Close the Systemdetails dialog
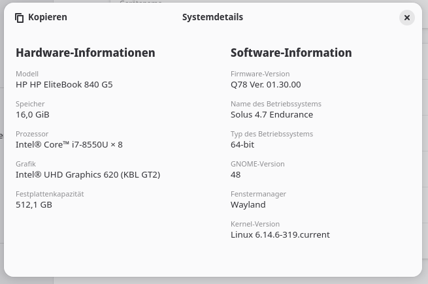 (406, 18)
